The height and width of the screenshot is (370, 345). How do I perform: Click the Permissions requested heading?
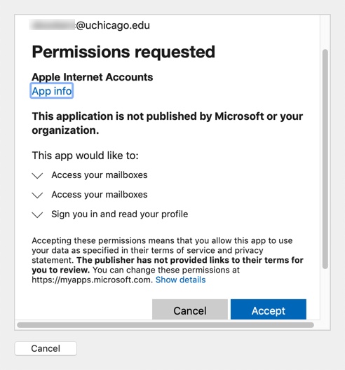tap(123, 52)
